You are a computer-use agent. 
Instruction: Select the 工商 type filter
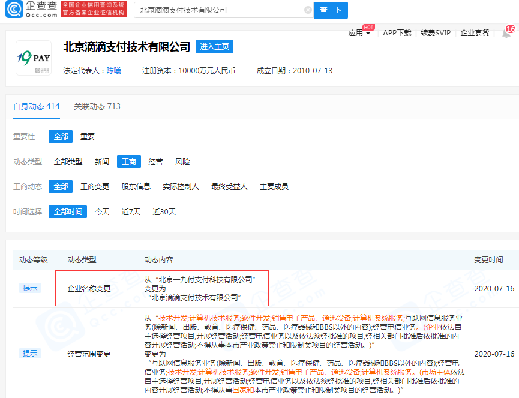click(x=129, y=161)
